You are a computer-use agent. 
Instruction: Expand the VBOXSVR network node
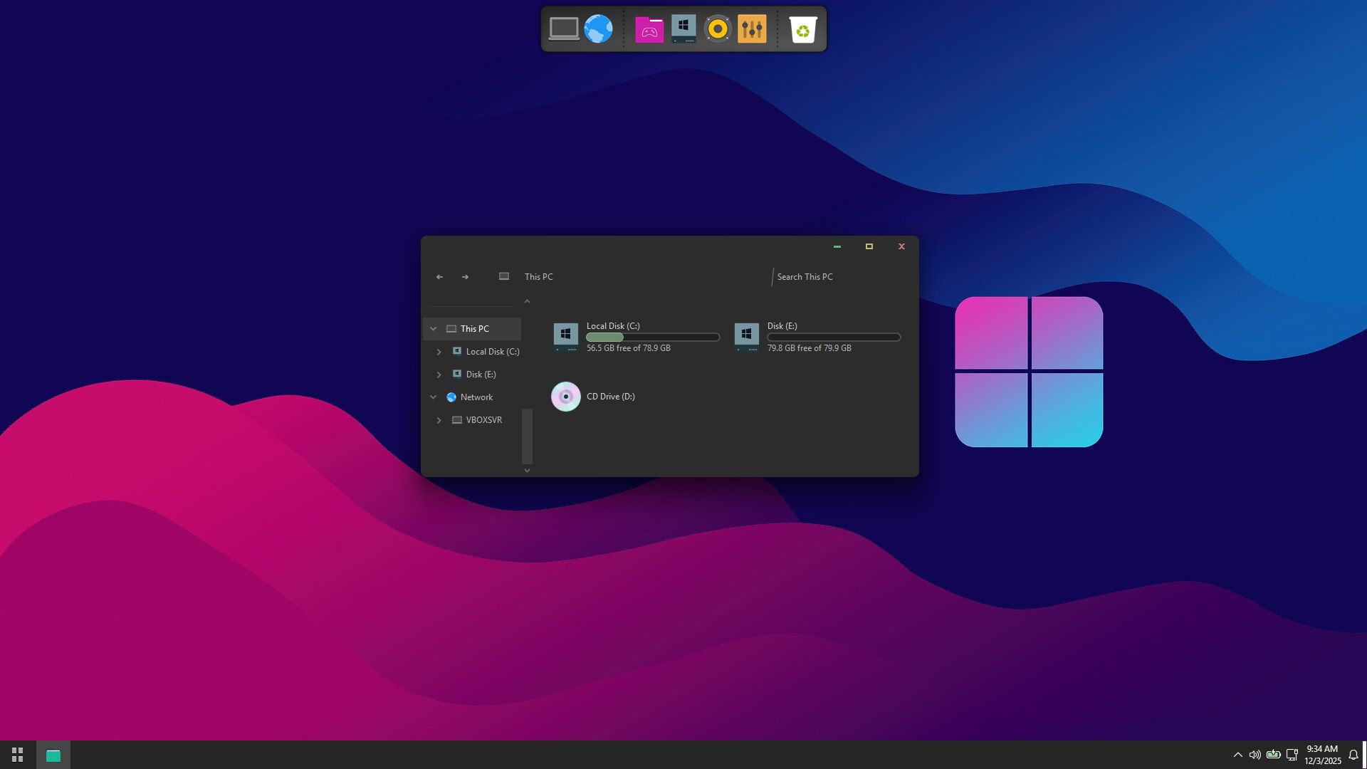coord(439,420)
